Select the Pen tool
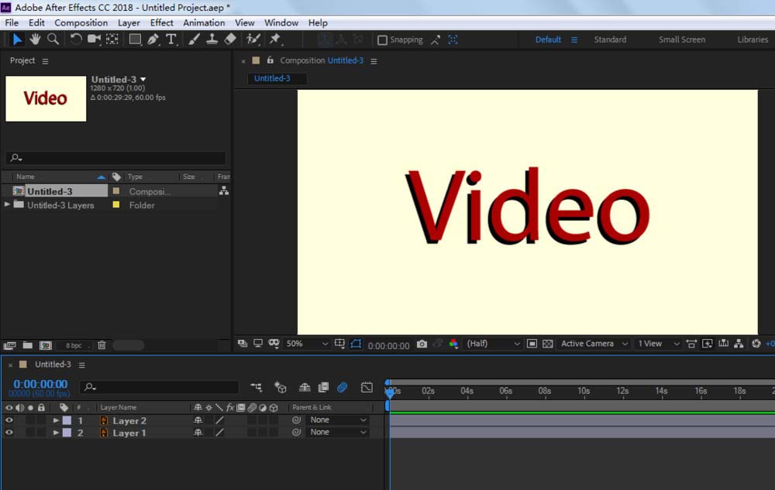 (153, 39)
